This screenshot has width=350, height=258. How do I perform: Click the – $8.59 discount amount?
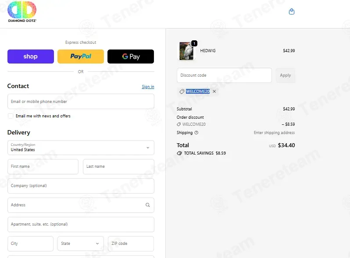288,124
